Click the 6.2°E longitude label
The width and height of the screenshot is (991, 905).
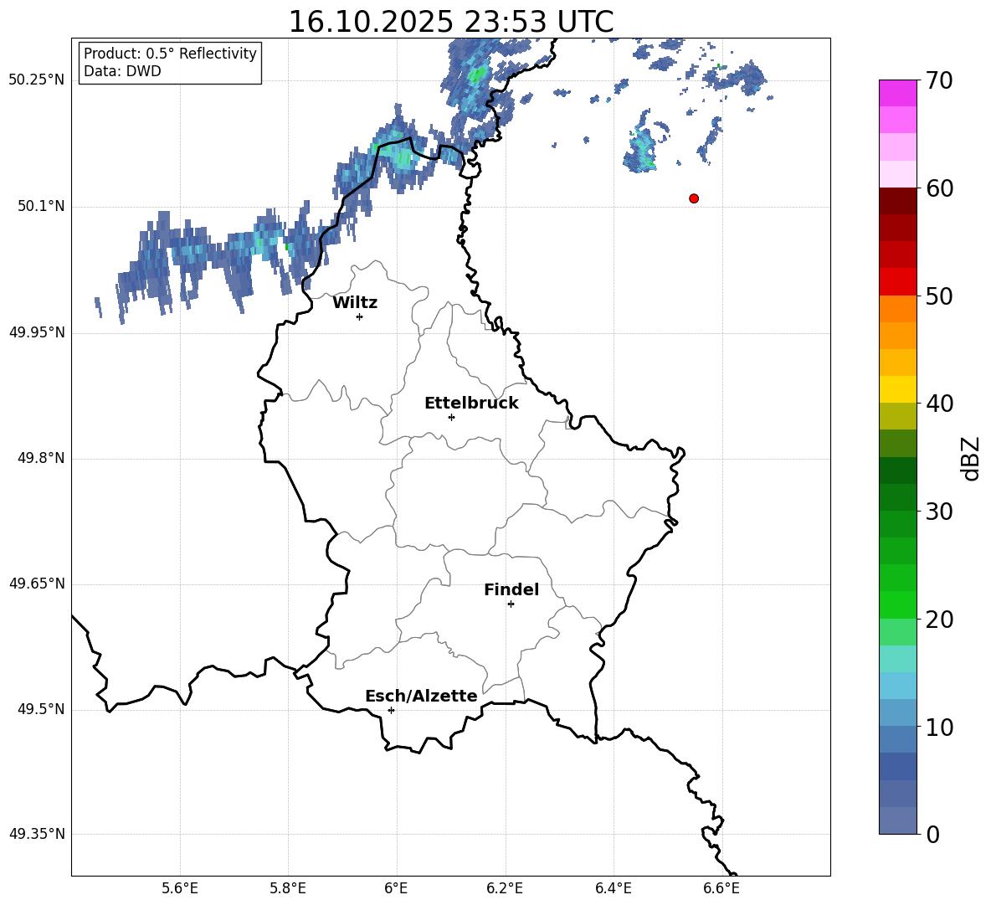pos(505,888)
